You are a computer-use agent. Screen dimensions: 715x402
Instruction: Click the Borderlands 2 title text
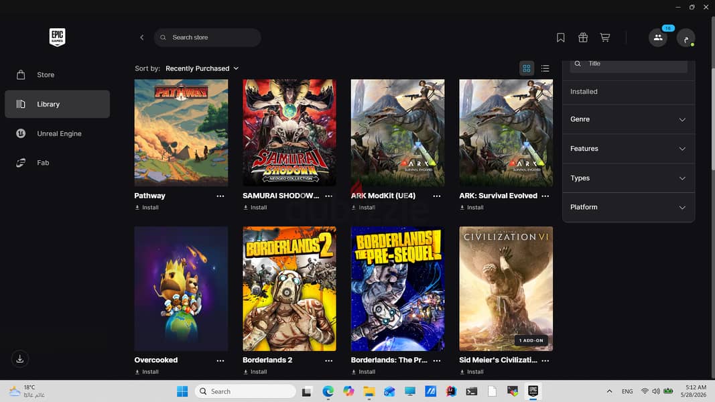267,360
